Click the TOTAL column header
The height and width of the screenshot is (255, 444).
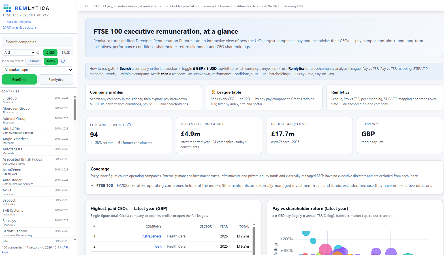[244, 226]
